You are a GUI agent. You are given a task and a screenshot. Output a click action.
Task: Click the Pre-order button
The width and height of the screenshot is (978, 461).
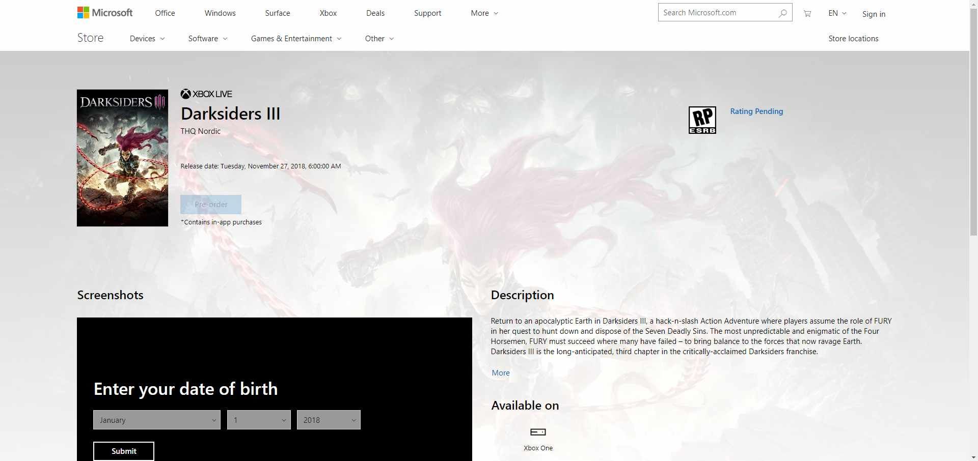point(211,205)
